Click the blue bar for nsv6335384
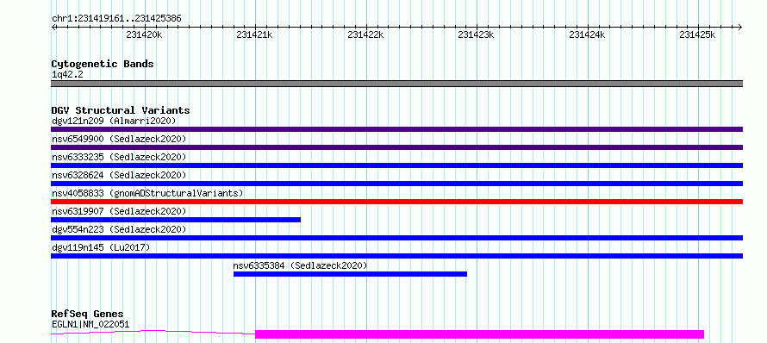The image size is (767, 343). click(x=350, y=274)
